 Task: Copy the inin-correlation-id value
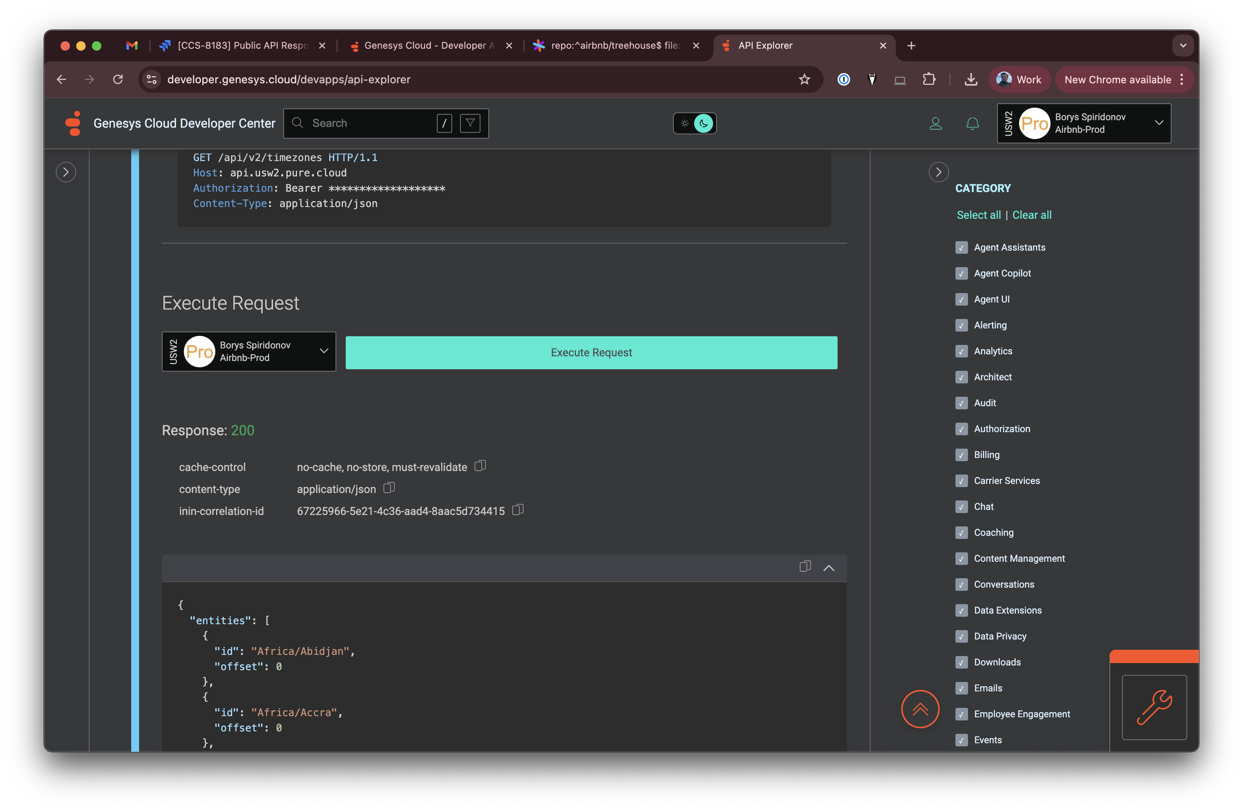click(x=517, y=510)
